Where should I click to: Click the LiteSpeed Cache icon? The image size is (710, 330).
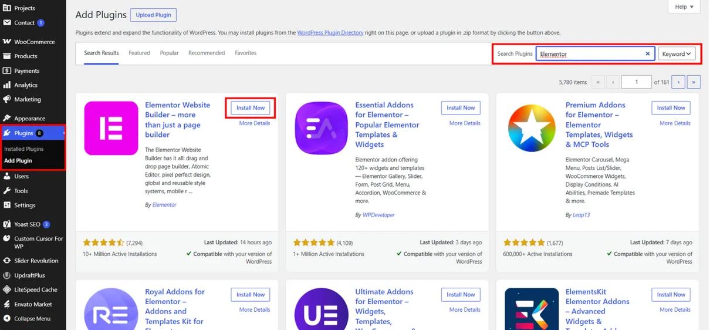point(7,289)
